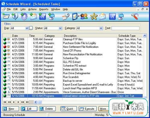Open the Status filter dropdown
Viewport: 150px width, 118px height.
(60, 28)
